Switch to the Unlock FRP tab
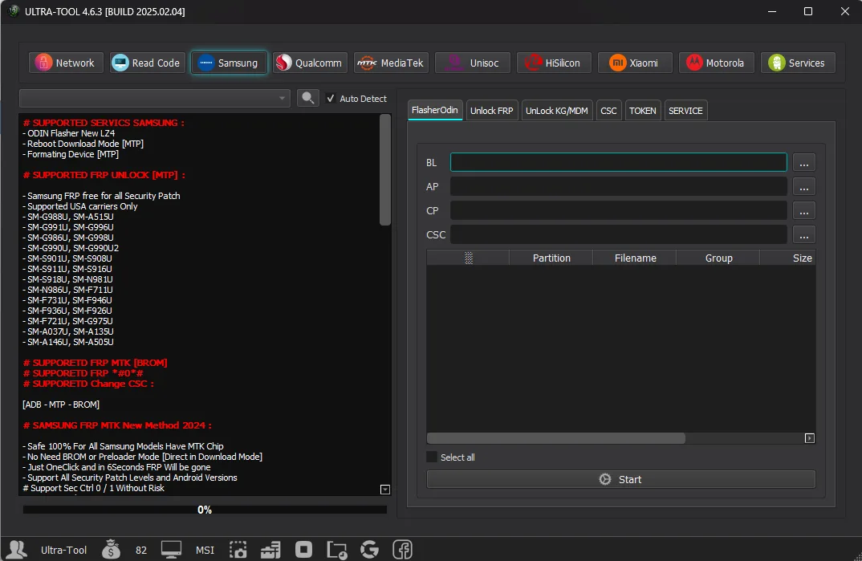862x561 pixels. coord(491,111)
